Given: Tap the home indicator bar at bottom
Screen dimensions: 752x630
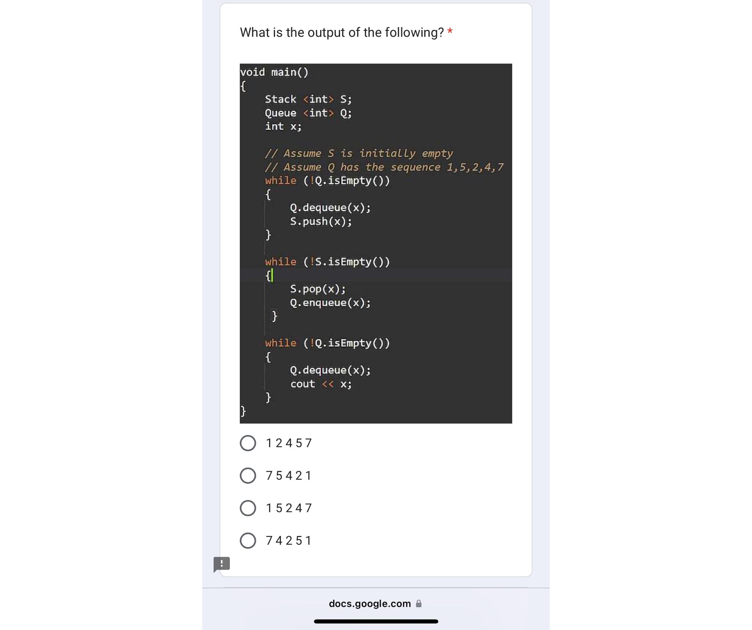Looking at the screenshot, I should coord(376,621).
